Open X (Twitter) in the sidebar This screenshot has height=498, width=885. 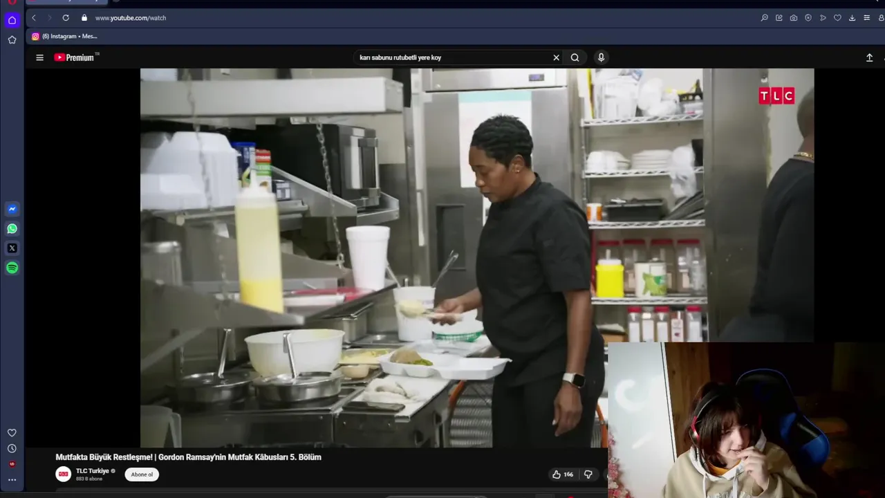tap(12, 248)
